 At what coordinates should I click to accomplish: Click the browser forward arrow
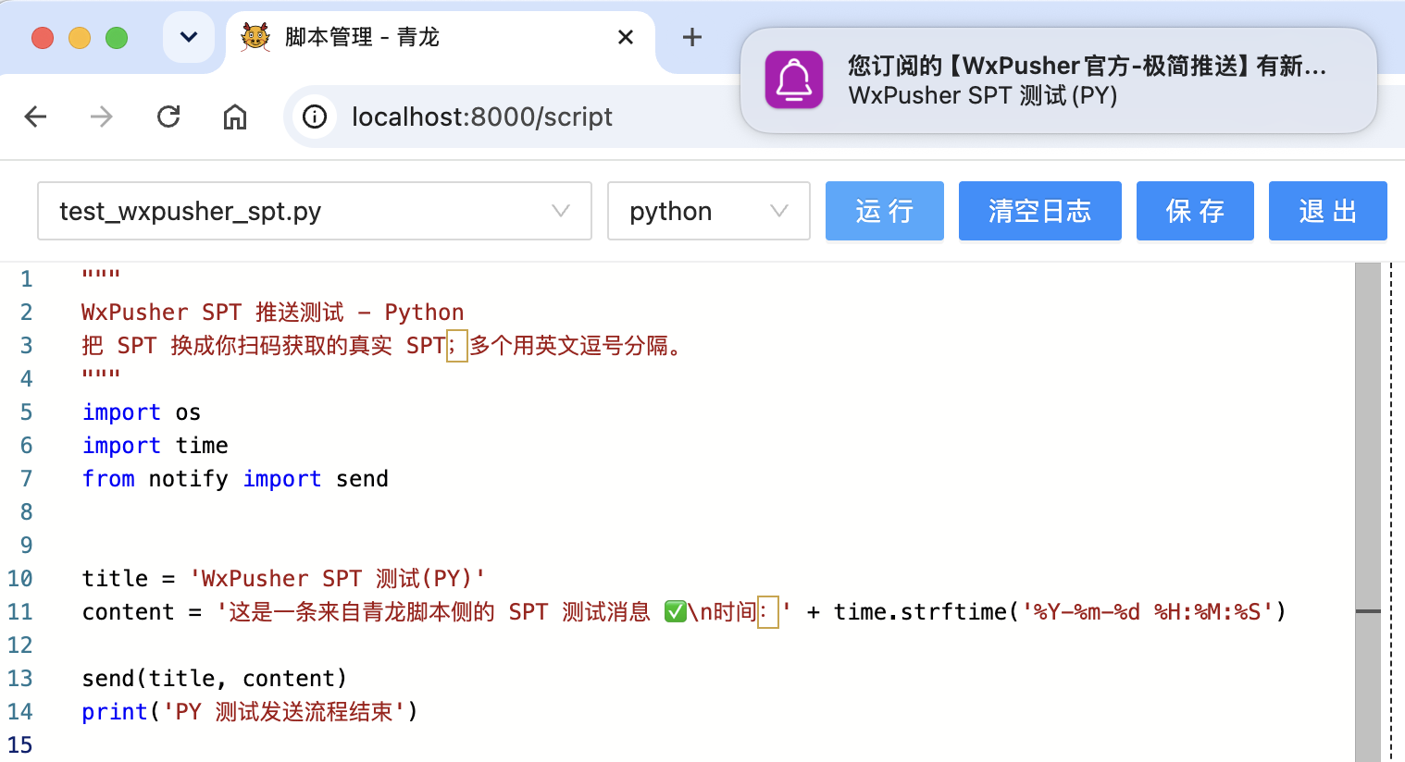101,117
